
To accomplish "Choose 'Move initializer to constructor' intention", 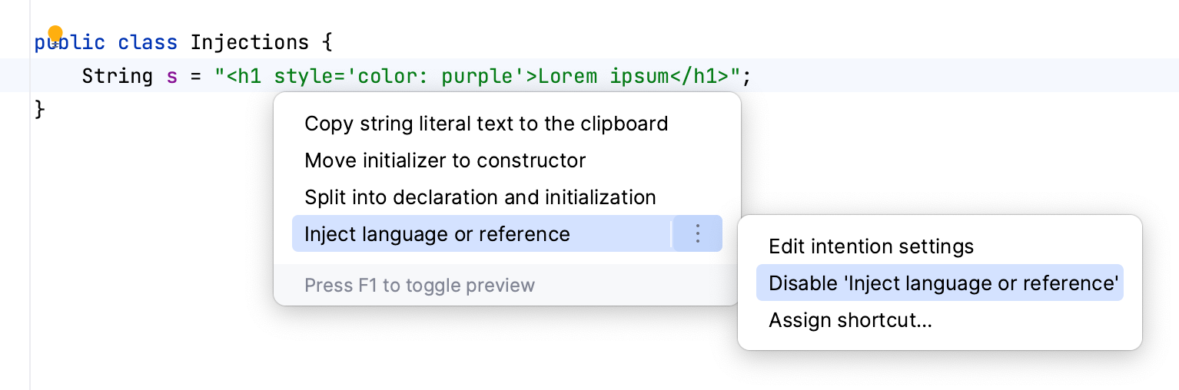I will pyautogui.click(x=445, y=160).
